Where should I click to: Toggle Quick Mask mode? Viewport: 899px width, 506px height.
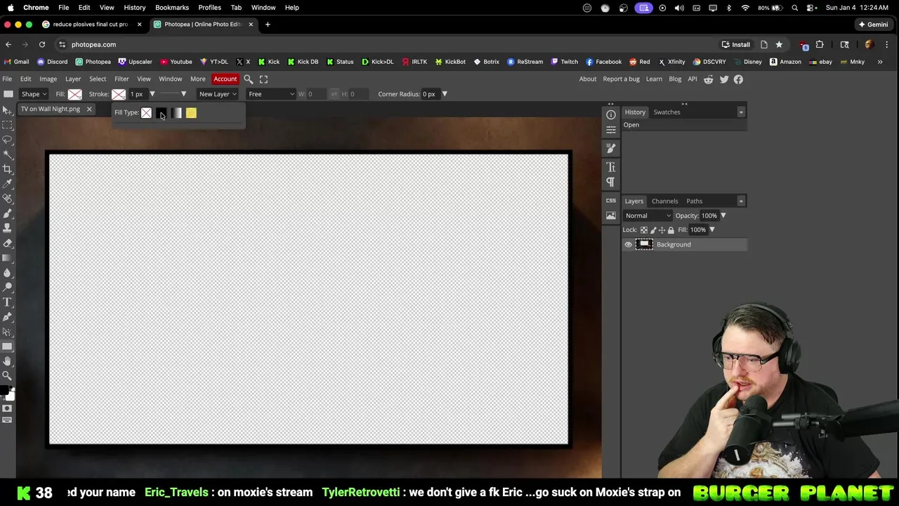point(7,408)
